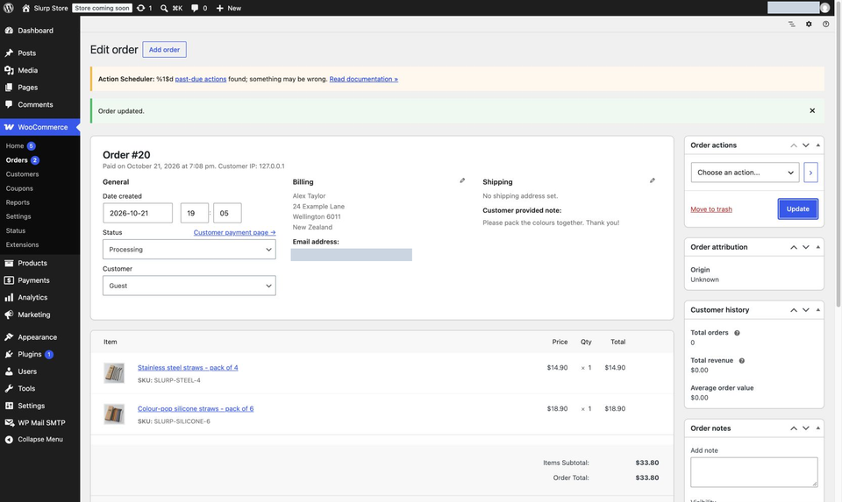Viewport: 842px width, 502px height.
Task: Open WooCommerce Customers submenu
Action: pyautogui.click(x=22, y=174)
